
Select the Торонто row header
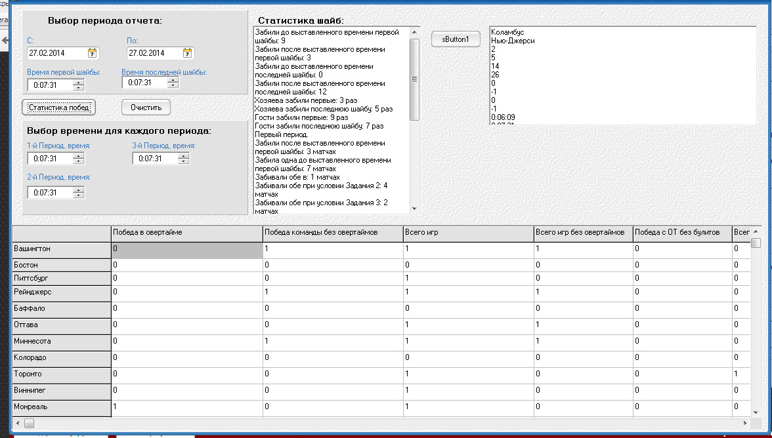(x=62, y=376)
